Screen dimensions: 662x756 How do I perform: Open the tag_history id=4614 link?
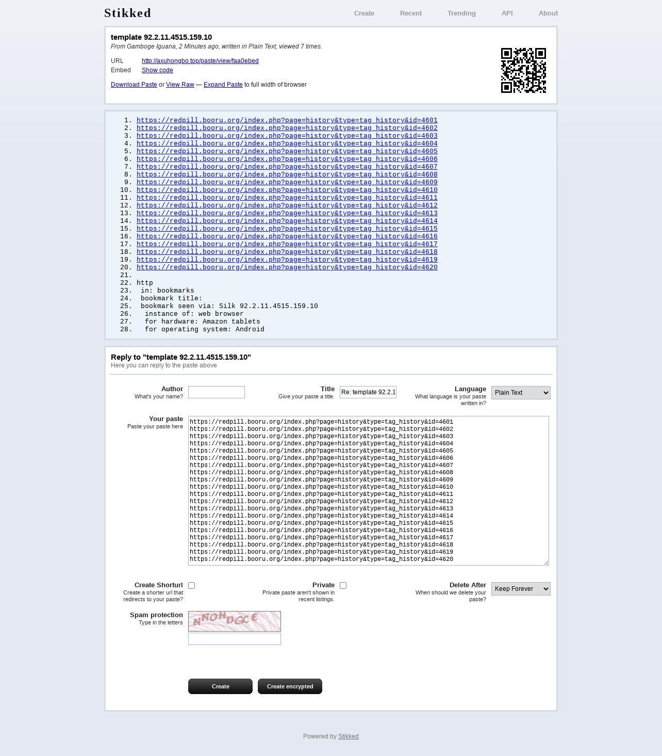coord(287,221)
